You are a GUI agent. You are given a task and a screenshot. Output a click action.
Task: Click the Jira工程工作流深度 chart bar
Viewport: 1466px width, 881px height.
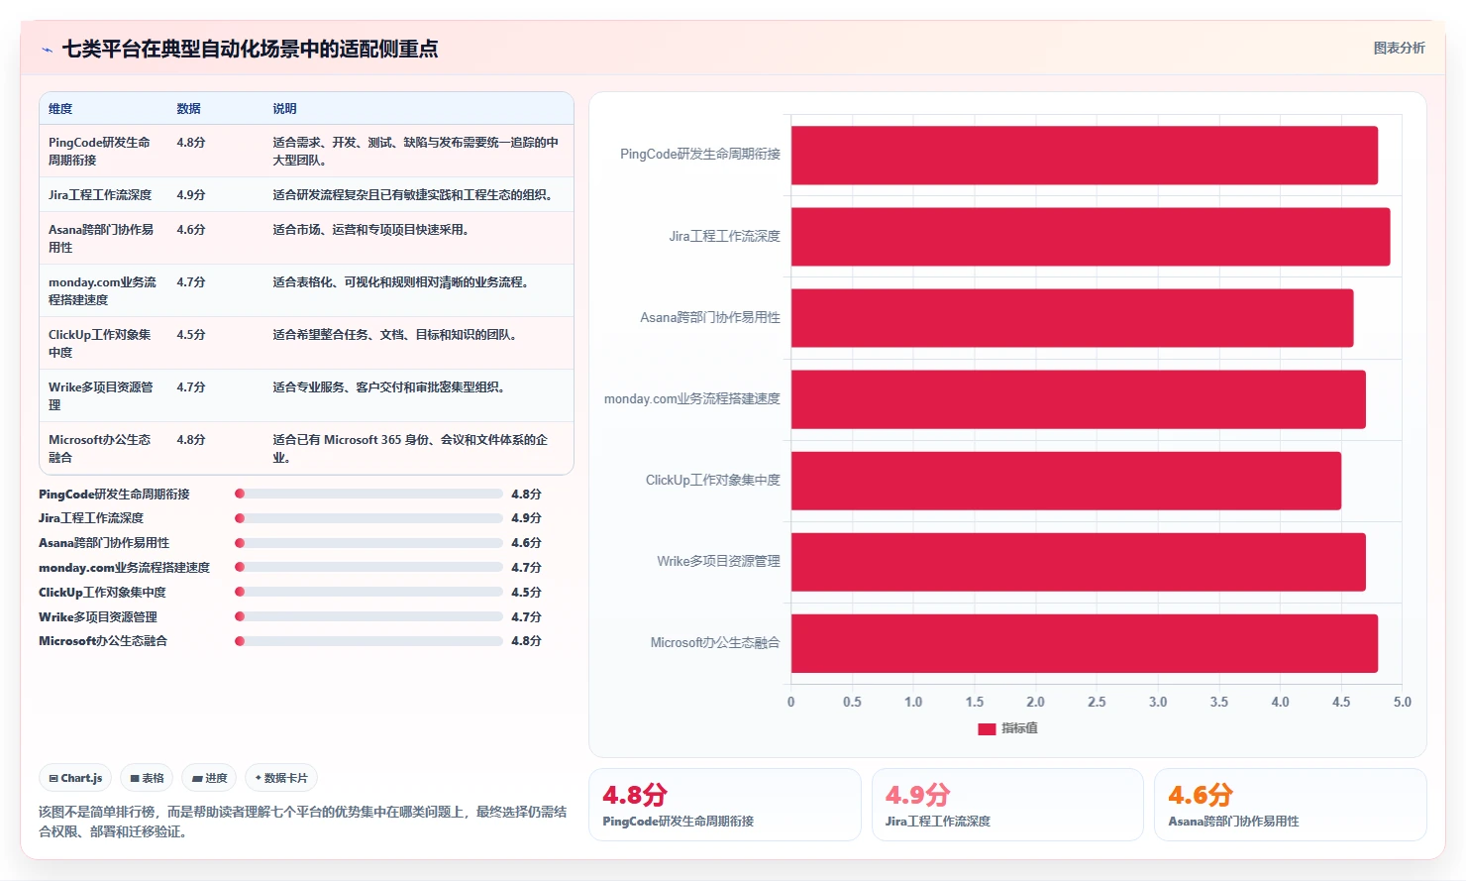(1090, 236)
